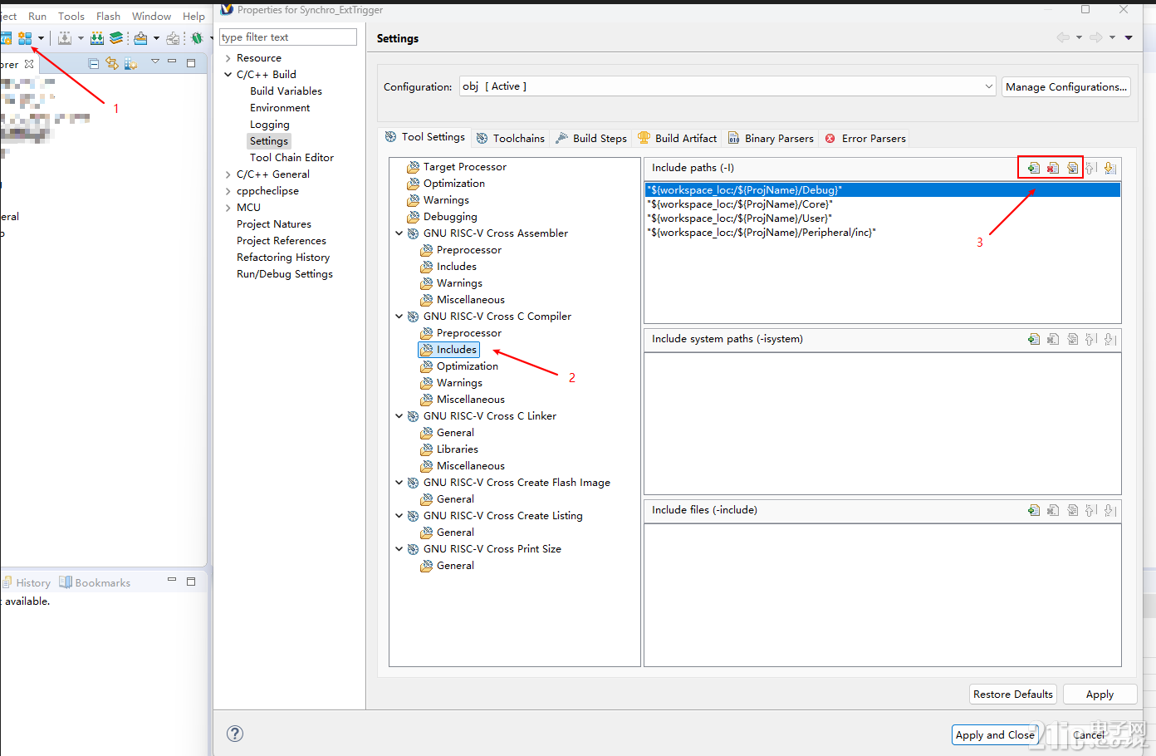This screenshot has height=756, width=1156.
Task: Open the explorer panel View Menu triangle
Action: click(154, 61)
